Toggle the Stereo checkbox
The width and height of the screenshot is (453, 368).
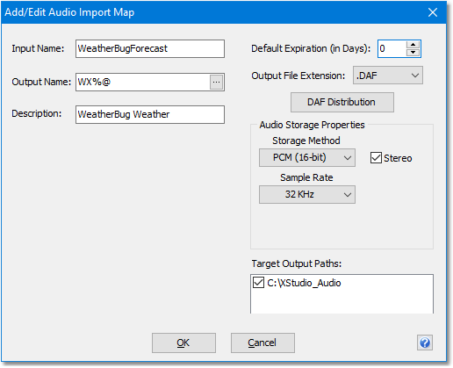click(376, 158)
